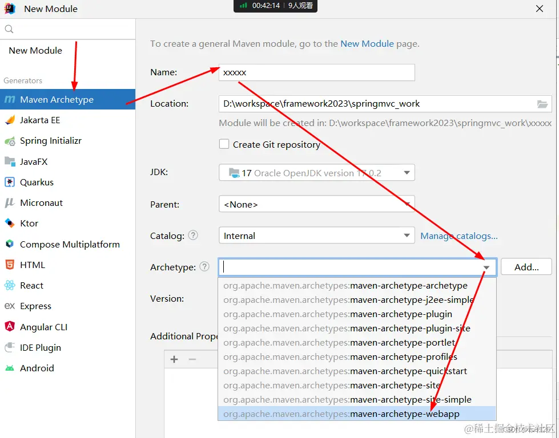
Task: Click the Spring Initializr leaf icon
Action: [x=10, y=141]
